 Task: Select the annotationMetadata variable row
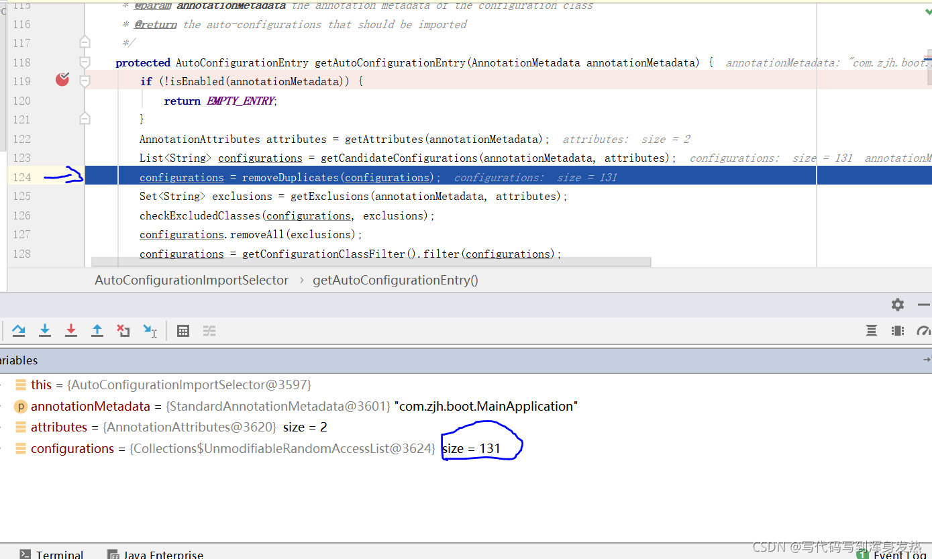(x=466, y=406)
